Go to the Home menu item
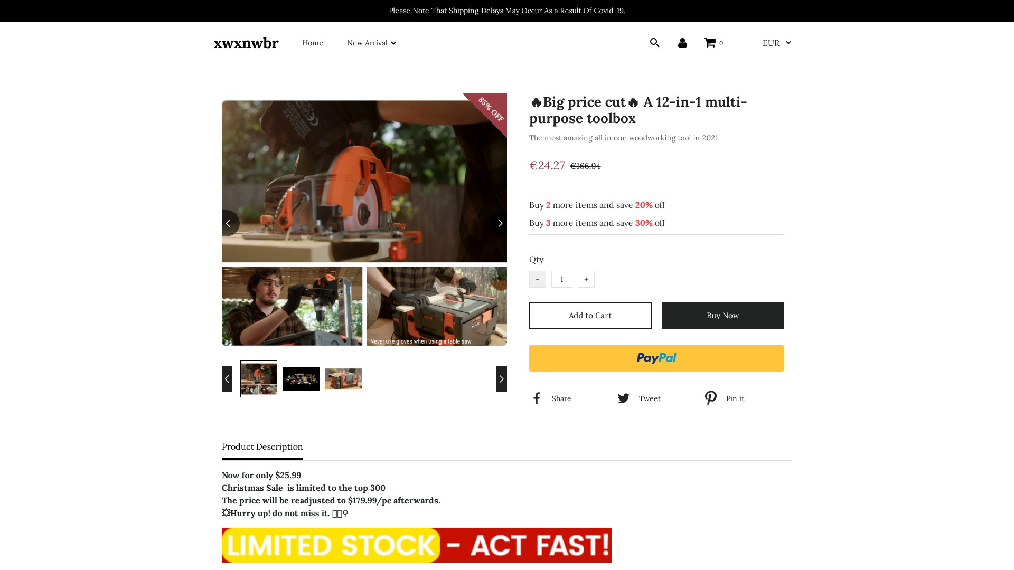 point(313,43)
